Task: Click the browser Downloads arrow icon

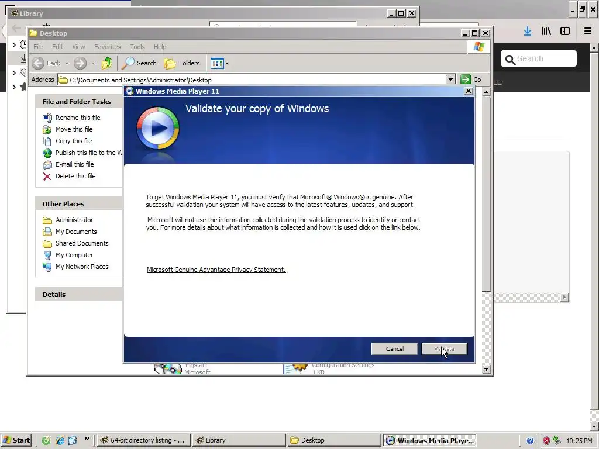Action: tap(528, 32)
